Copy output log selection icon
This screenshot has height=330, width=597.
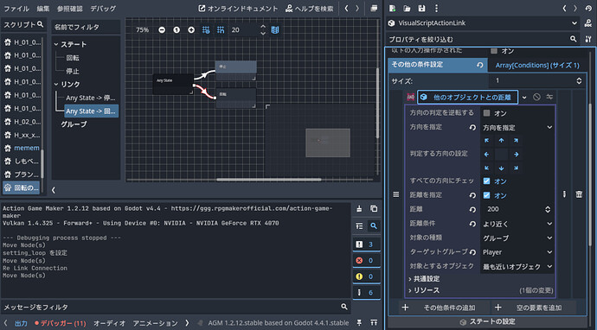[374, 209]
